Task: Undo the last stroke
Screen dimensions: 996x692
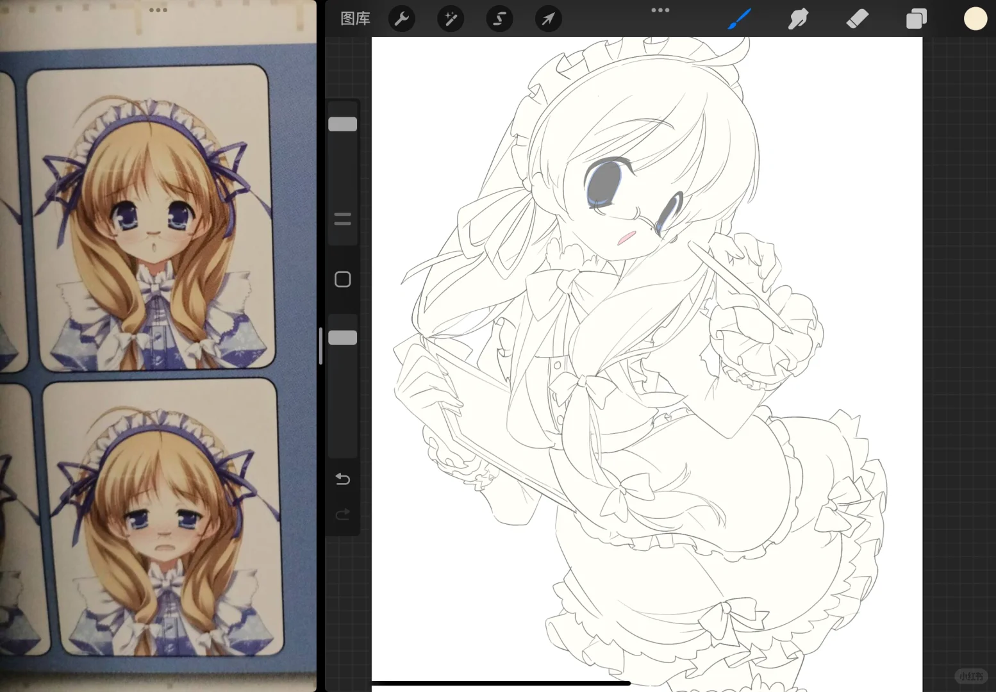Action: point(343,479)
